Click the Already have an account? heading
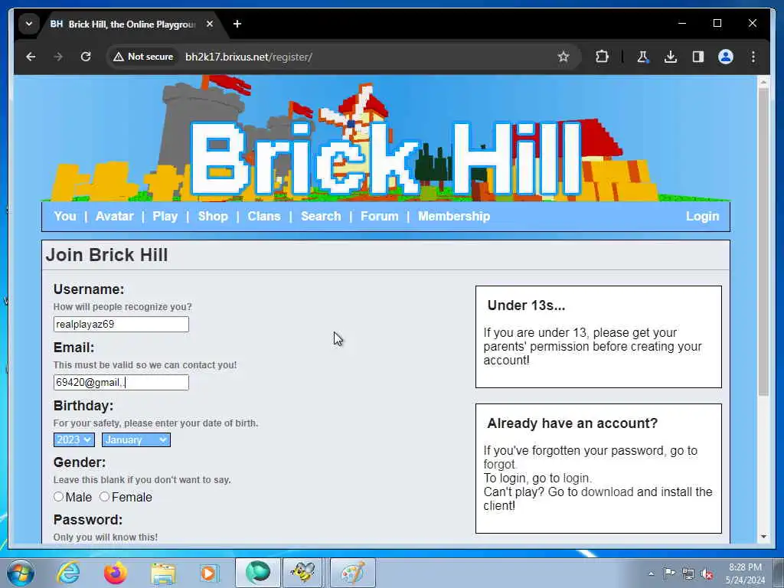Viewport: 784px width, 588px height. tap(572, 423)
